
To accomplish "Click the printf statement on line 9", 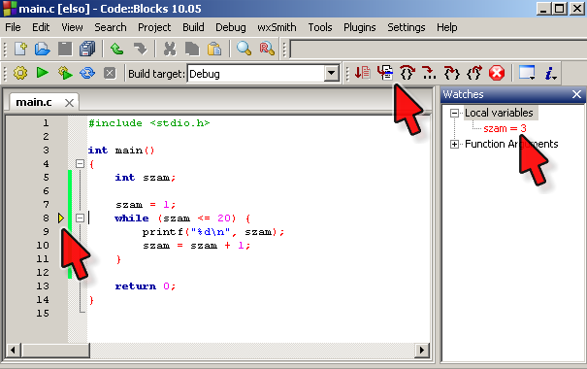I will coord(213,232).
